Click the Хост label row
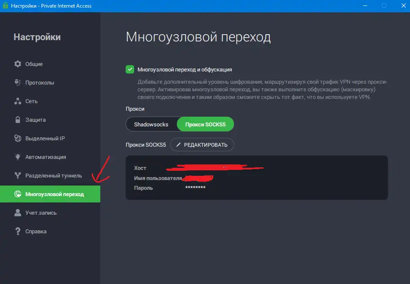Image resolution: width=410 pixels, height=284 pixels. tap(140, 168)
